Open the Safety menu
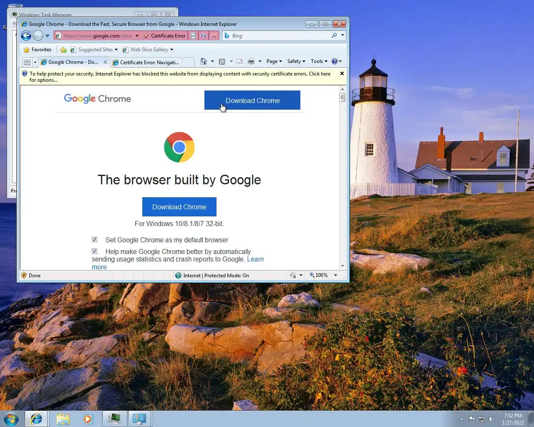Viewport: 534px width, 427px height. tap(296, 61)
